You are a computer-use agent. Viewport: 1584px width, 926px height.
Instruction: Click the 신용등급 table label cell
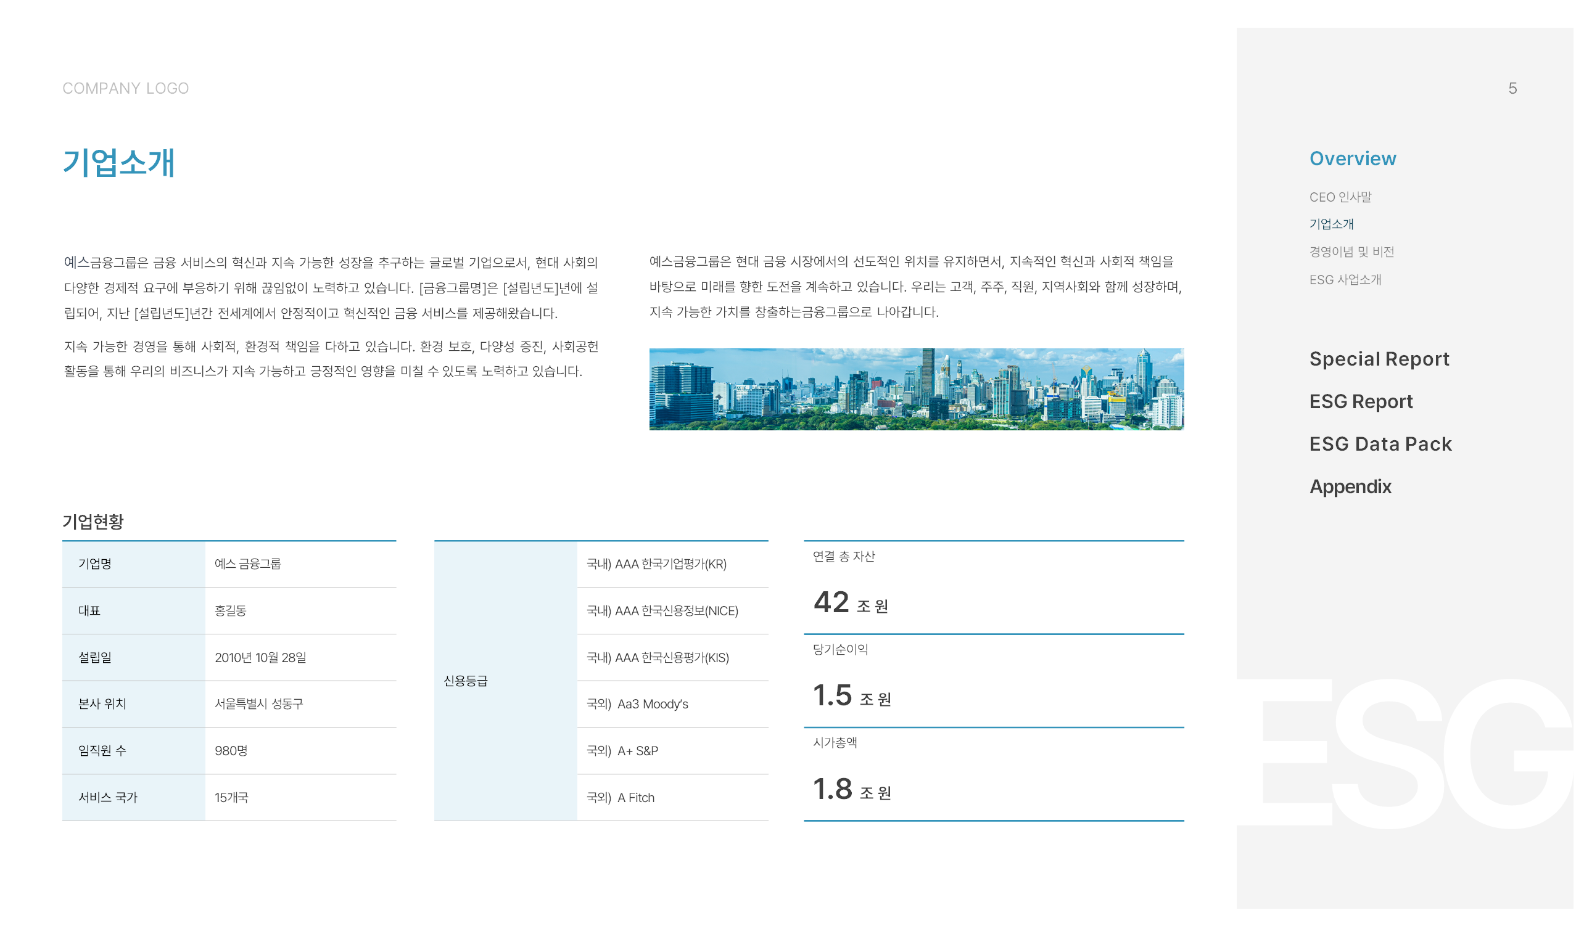pyautogui.click(x=465, y=681)
